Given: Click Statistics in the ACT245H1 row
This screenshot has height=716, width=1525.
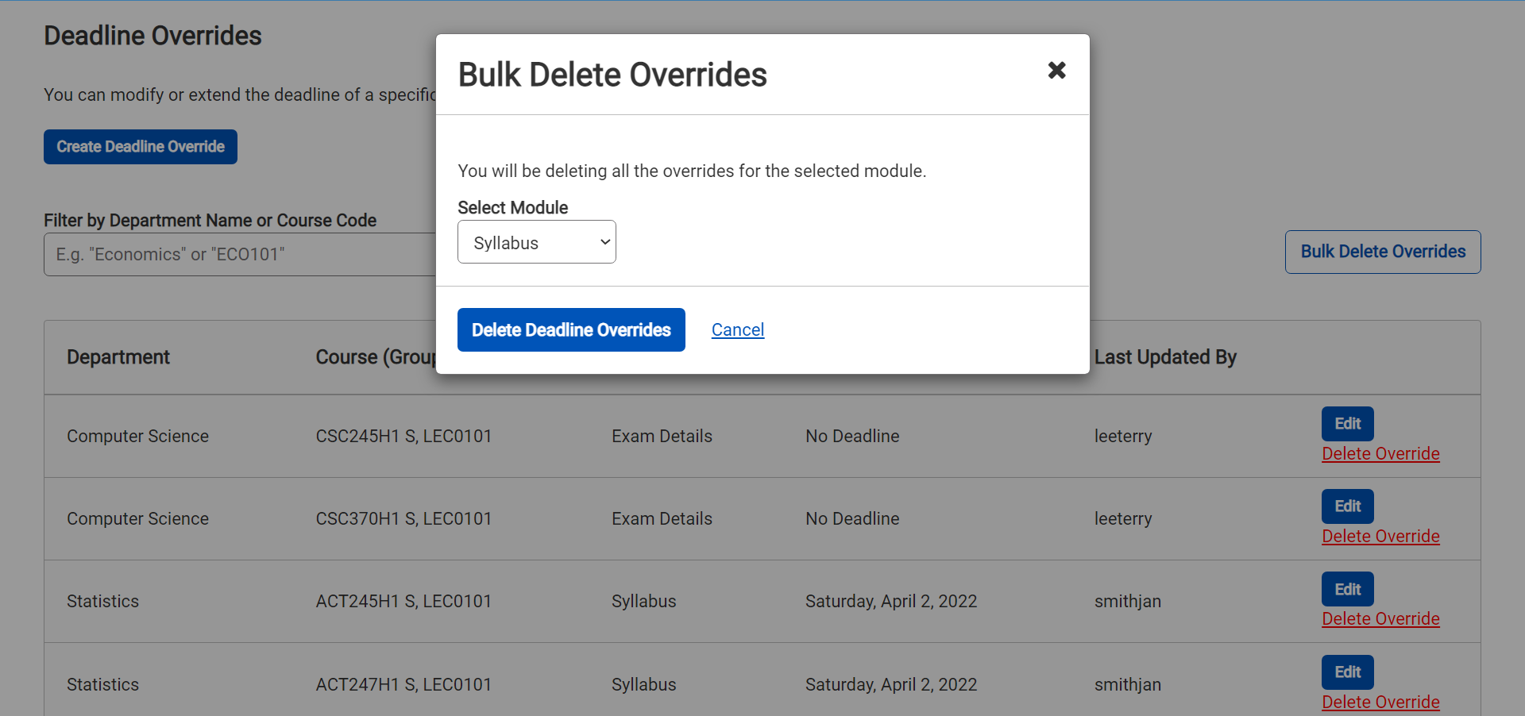Looking at the screenshot, I should (102, 601).
